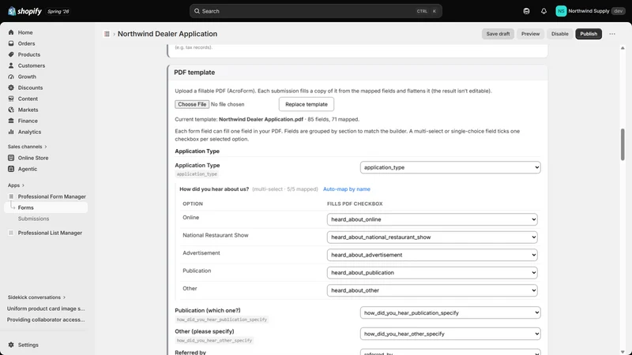Click the Analytics bar chart icon
Screen dimensions: 632x355
(11, 132)
